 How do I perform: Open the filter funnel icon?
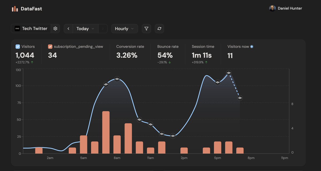pos(146,28)
